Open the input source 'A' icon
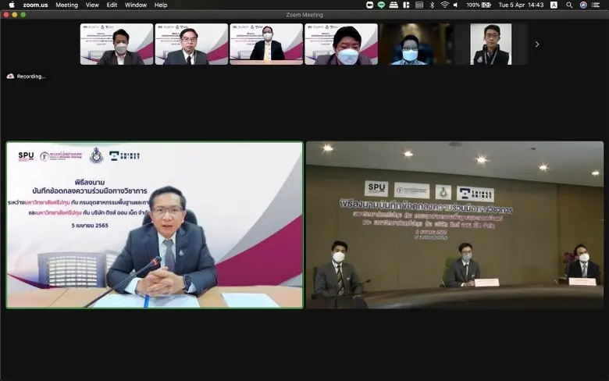 pyautogui.click(x=554, y=5)
